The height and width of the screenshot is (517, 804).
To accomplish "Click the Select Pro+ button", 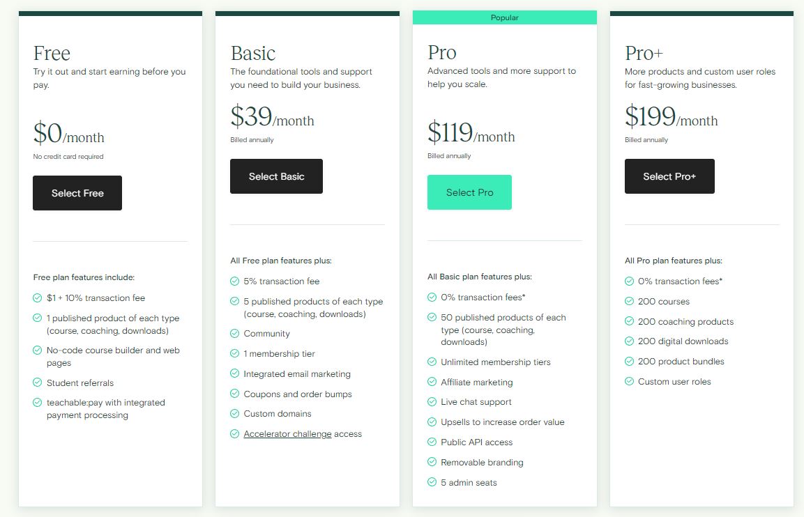I will pyautogui.click(x=669, y=176).
